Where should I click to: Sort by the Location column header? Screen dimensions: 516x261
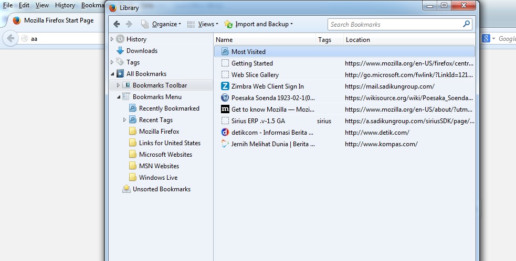409,39
